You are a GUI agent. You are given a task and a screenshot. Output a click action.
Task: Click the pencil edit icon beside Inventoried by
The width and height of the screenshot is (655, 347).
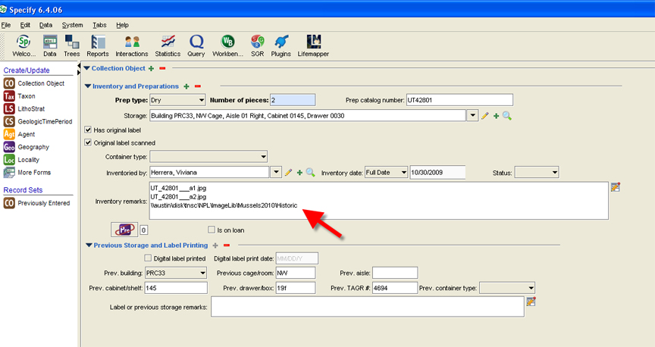pyautogui.click(x=288, y=173)
